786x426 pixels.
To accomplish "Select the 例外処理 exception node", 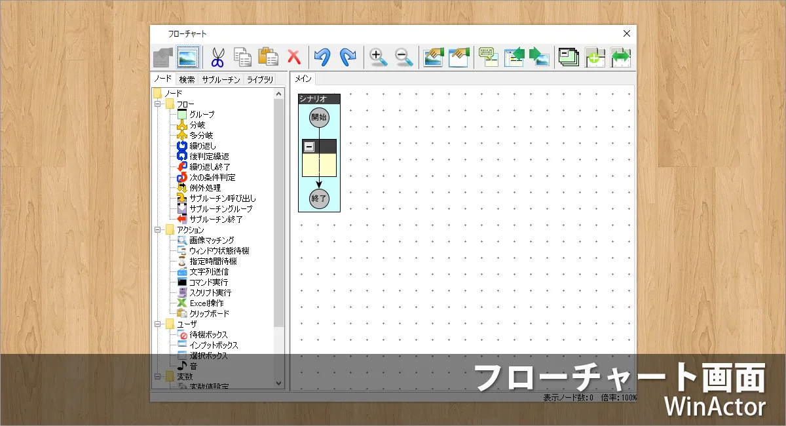I will pos(205,187).
